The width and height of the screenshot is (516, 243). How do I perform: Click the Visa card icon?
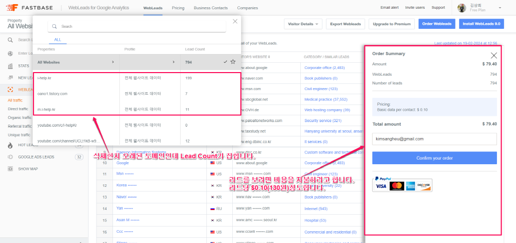[x=381, y=186]
